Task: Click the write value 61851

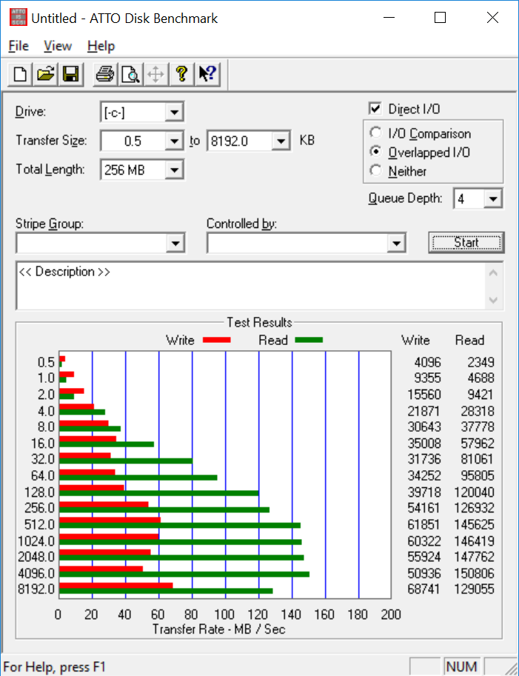Action: 423,524
